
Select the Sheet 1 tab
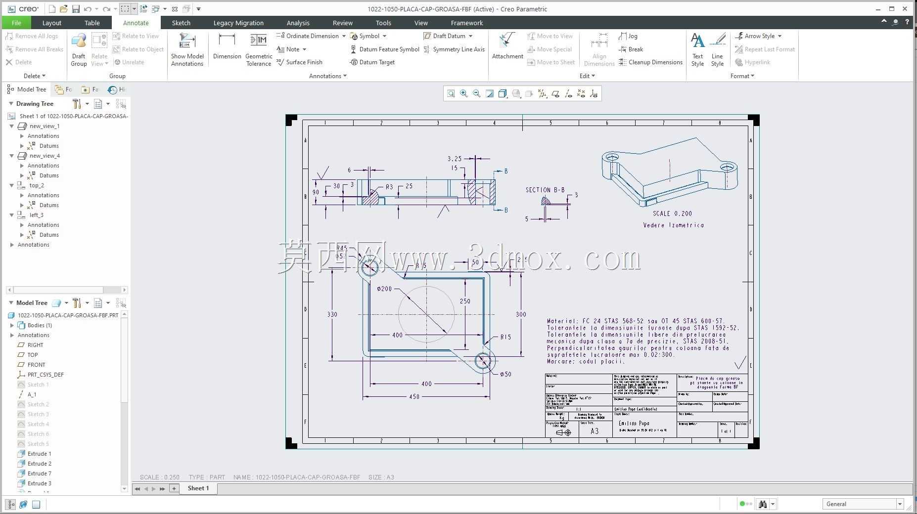point(198,488)
